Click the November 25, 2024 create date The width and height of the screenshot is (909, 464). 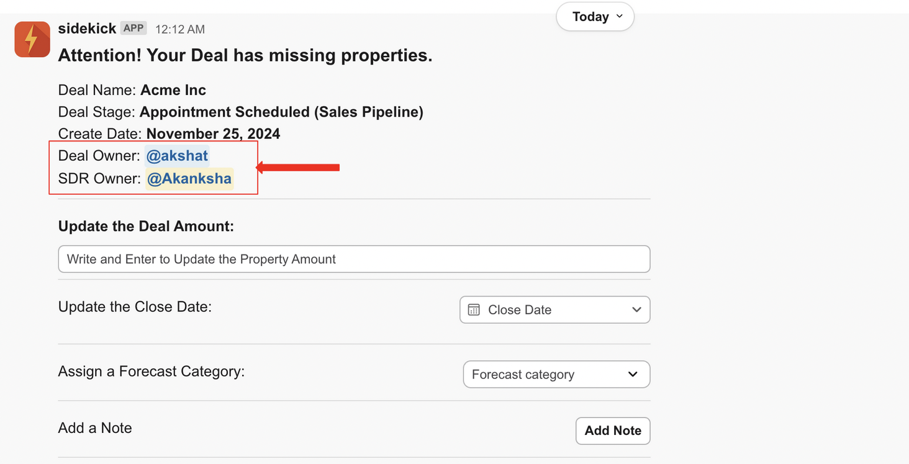(213, 134)
